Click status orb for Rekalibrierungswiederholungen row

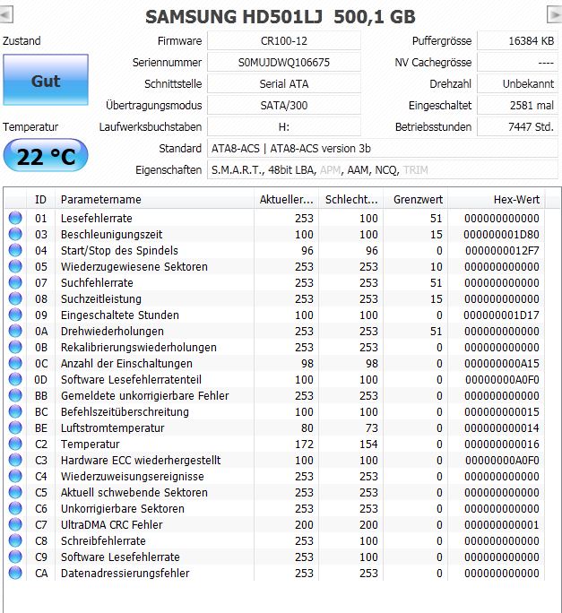click(x=15, y=347)
